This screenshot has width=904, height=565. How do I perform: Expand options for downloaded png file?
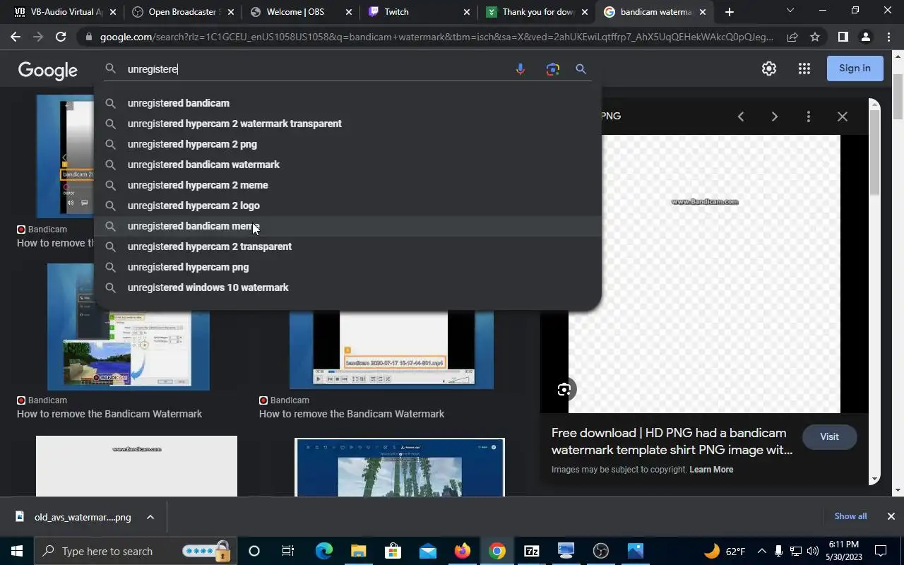coord(150,517)
